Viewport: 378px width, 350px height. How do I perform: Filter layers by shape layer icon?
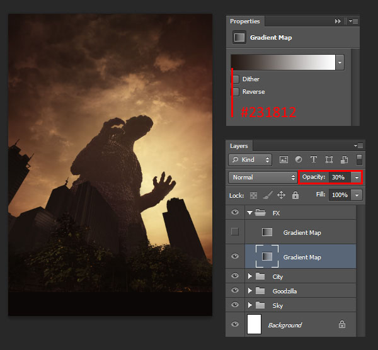click(329, 159)
